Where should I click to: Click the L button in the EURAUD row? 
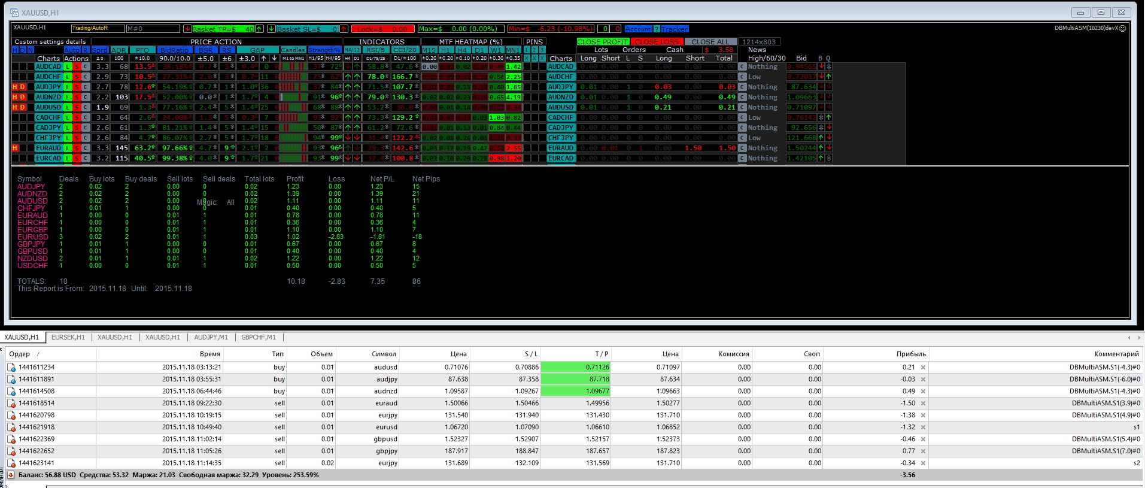pyautogui.click(x=68, y=148)
